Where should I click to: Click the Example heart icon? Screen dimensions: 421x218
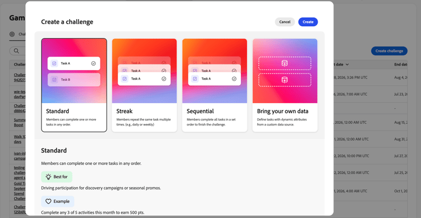(48, 201)
